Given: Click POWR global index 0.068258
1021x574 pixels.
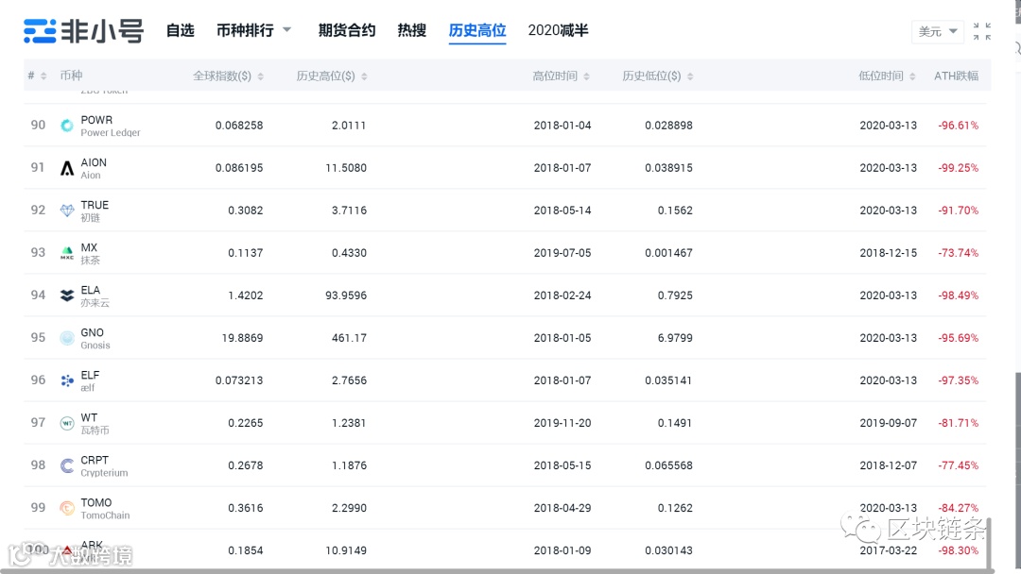Looking at the screenshot, I should point(239,126).
